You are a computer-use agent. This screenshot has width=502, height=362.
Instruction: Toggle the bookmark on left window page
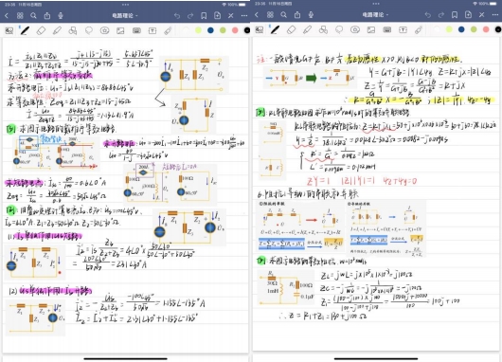coord(204,15)
